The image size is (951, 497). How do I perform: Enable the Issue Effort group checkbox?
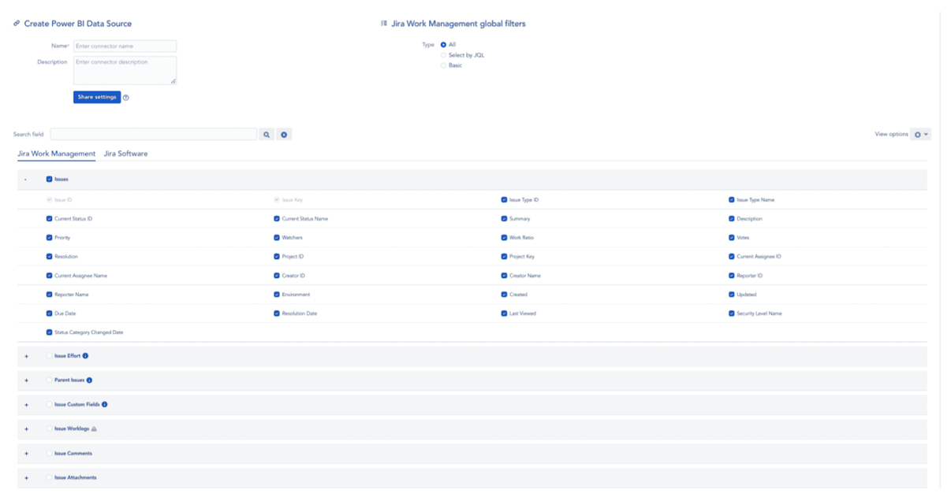[50, 356]
